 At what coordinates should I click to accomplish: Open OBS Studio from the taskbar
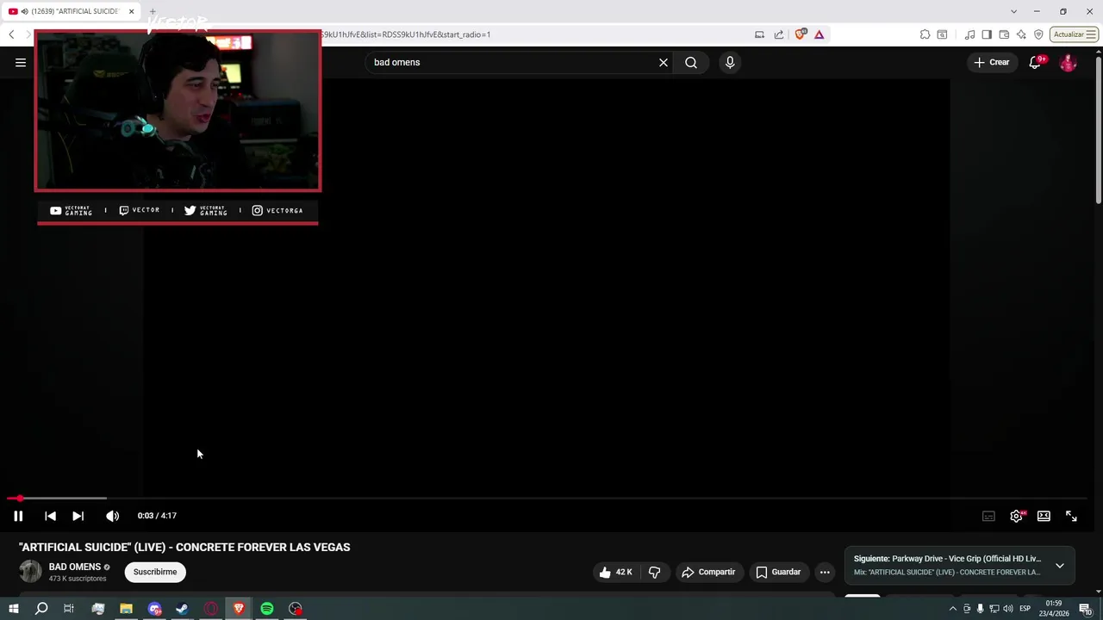click(x=296, y=609)
